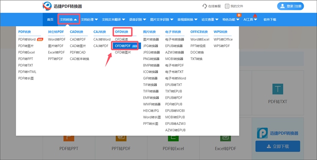Open CAD转图片 entry
The height and width of the screenshot is (160, 317).
(x=78, y=46)
